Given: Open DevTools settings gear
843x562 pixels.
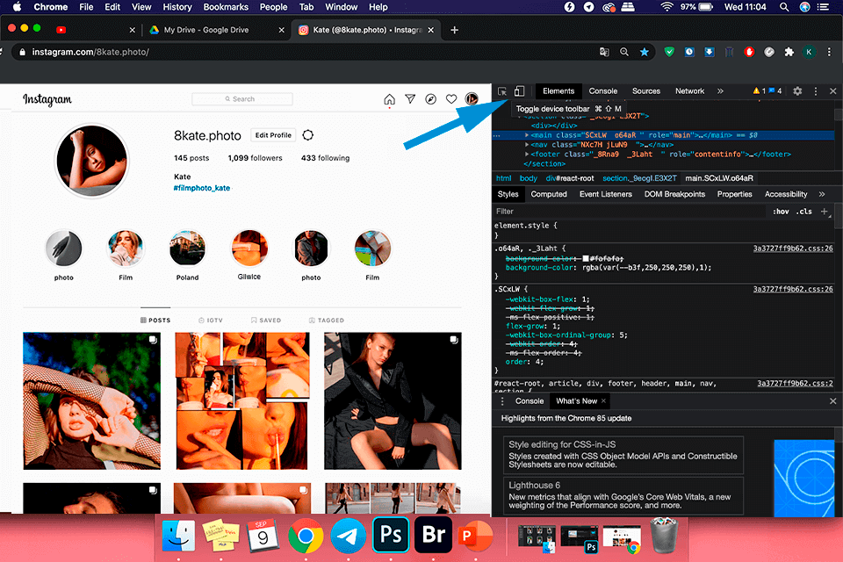Looking at the screenshot, I should point(797,91).
